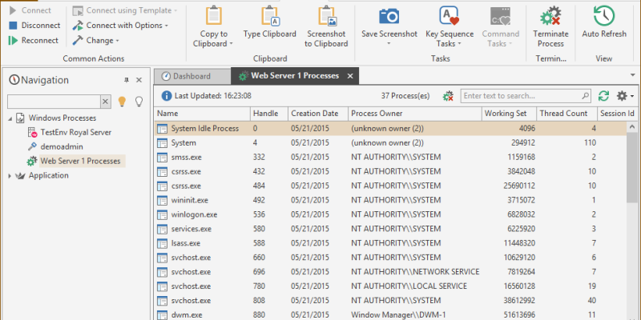641x320 pixels.
Task: Click the small terminate process icon in list toolbar
Action: coord(449,96)
